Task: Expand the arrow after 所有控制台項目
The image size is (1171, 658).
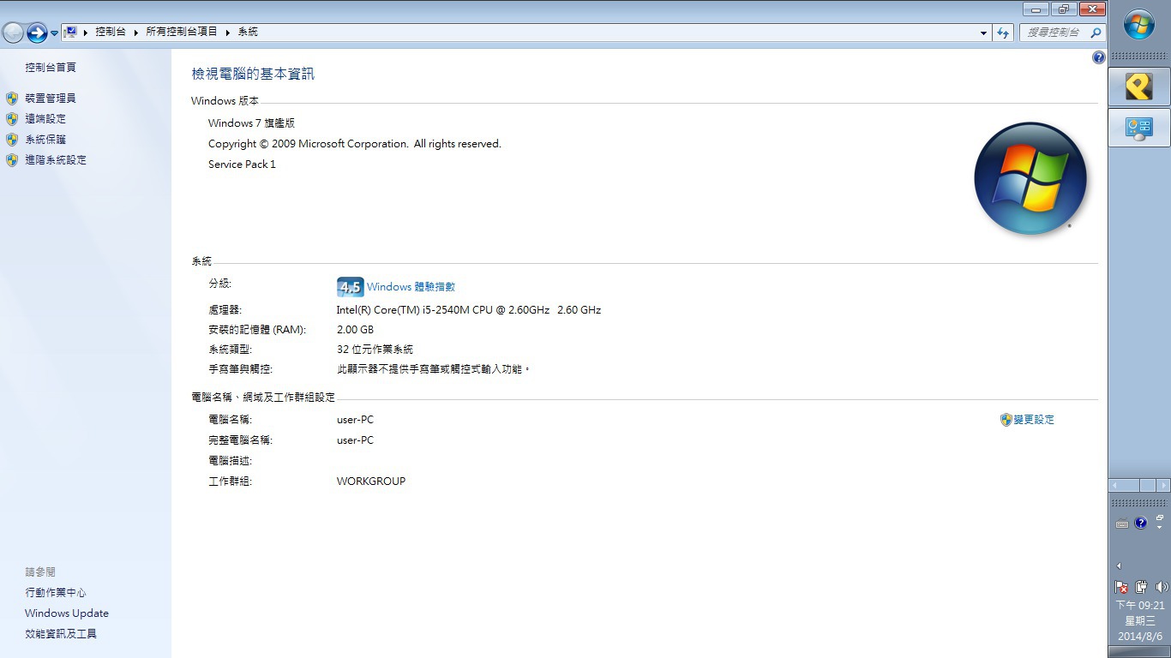Action: click(x=228, y=33)
